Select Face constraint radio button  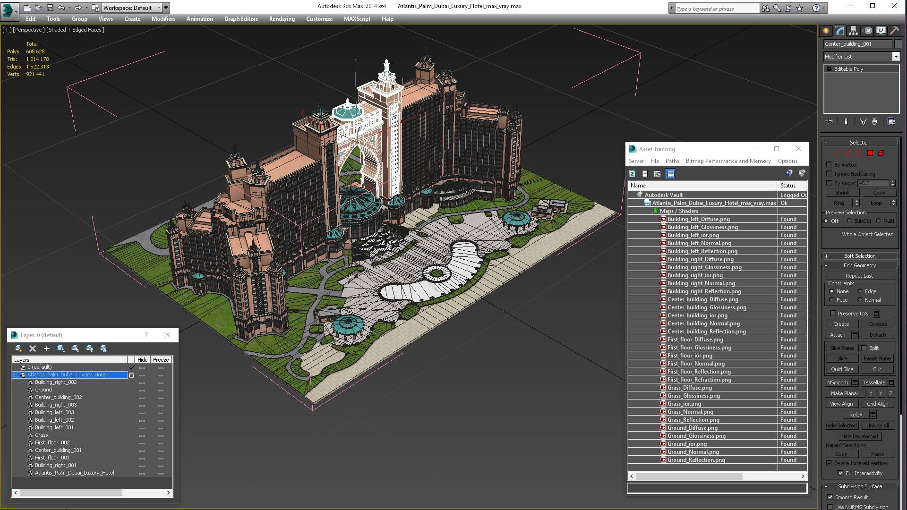pos(831,300)
